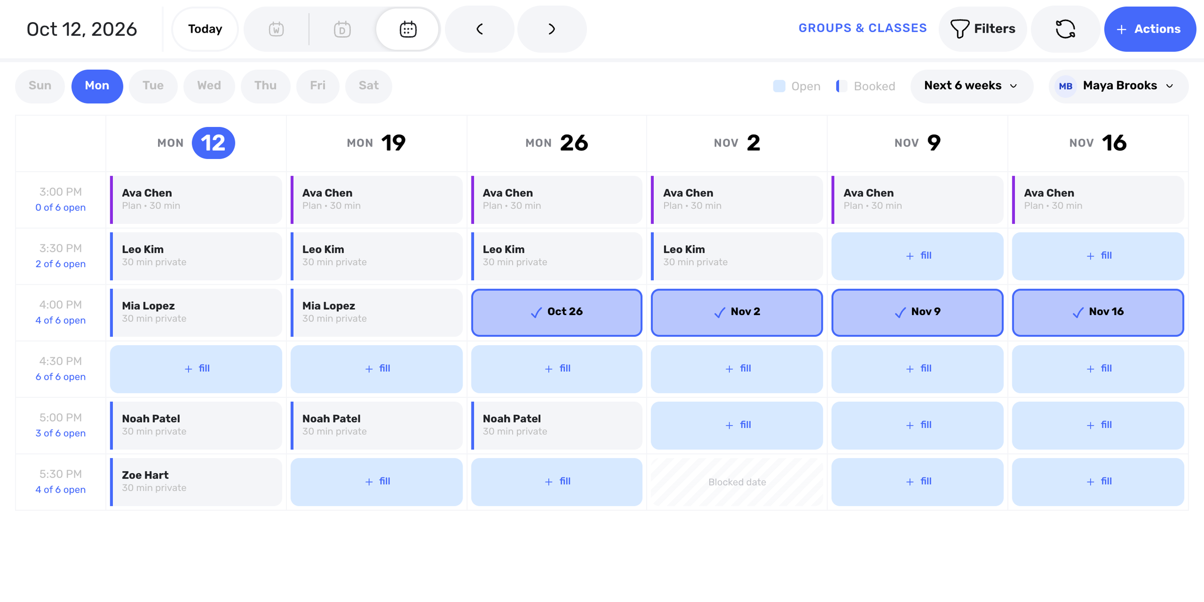The width and height of the screenshot is (1204, 602).
Task: Fill the 4:30 PM slot on Mon 12
Action: 196,369
